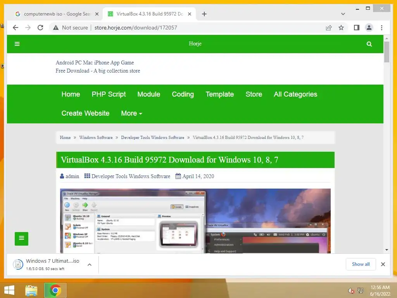Click the Horje search magnifier icon

click(369, 44)
